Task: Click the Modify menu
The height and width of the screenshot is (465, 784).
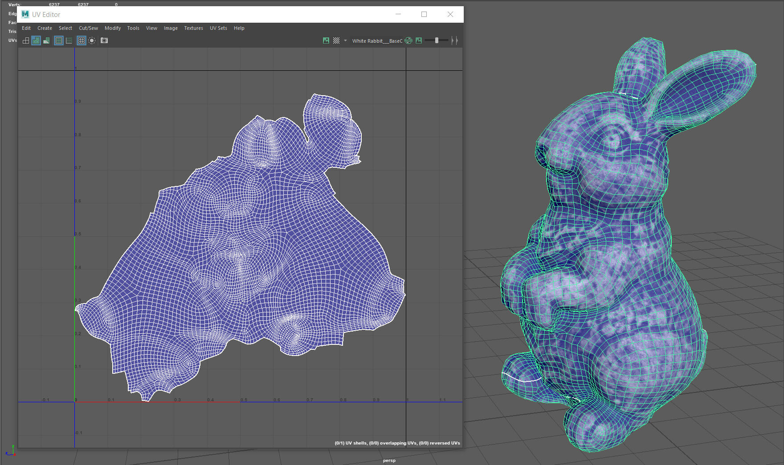Action: point(113,28)
